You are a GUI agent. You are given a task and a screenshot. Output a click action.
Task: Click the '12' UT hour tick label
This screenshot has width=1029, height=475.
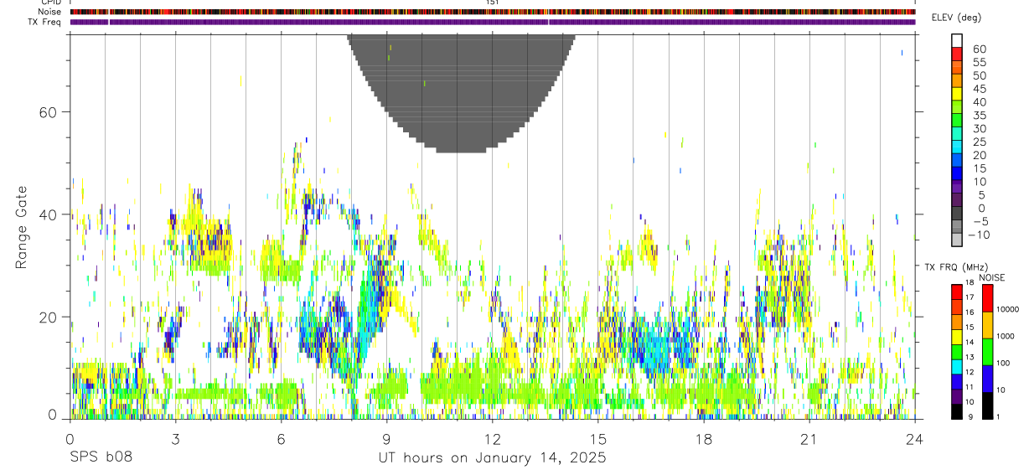[x=492, y=439]
